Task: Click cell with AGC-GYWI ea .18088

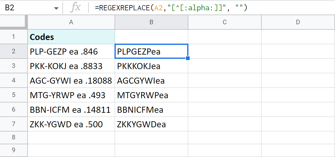Action: pos(71,81)
